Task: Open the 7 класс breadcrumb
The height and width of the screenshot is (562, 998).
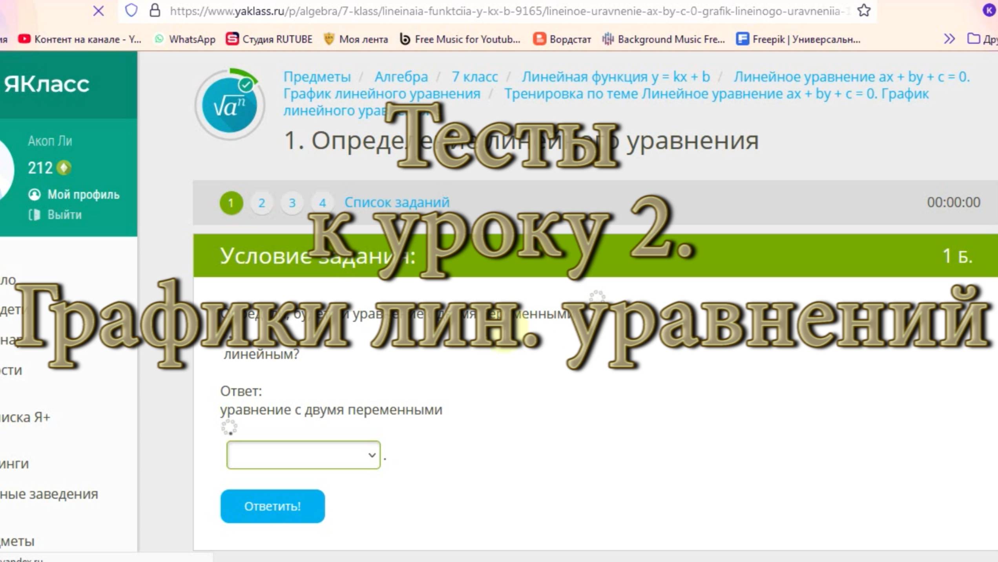Action: pyautogui.click(x=474, y=77)
